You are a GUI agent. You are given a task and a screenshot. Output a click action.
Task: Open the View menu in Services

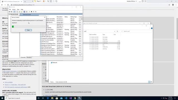(x=18, y=9)
